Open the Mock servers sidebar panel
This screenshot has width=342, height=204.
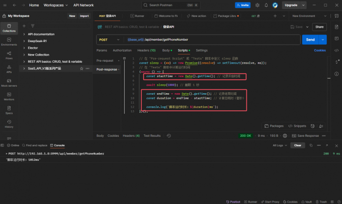(x=9, y=83)
